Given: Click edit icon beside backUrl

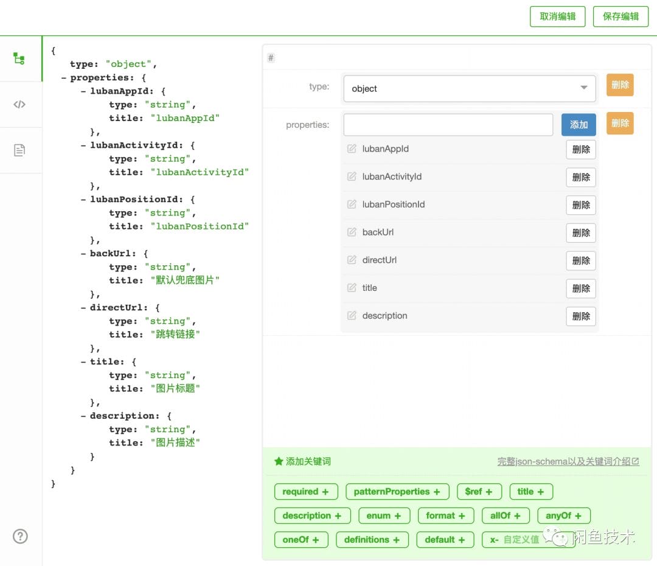Looking at the screenshot, I should (x=352, y=232).
